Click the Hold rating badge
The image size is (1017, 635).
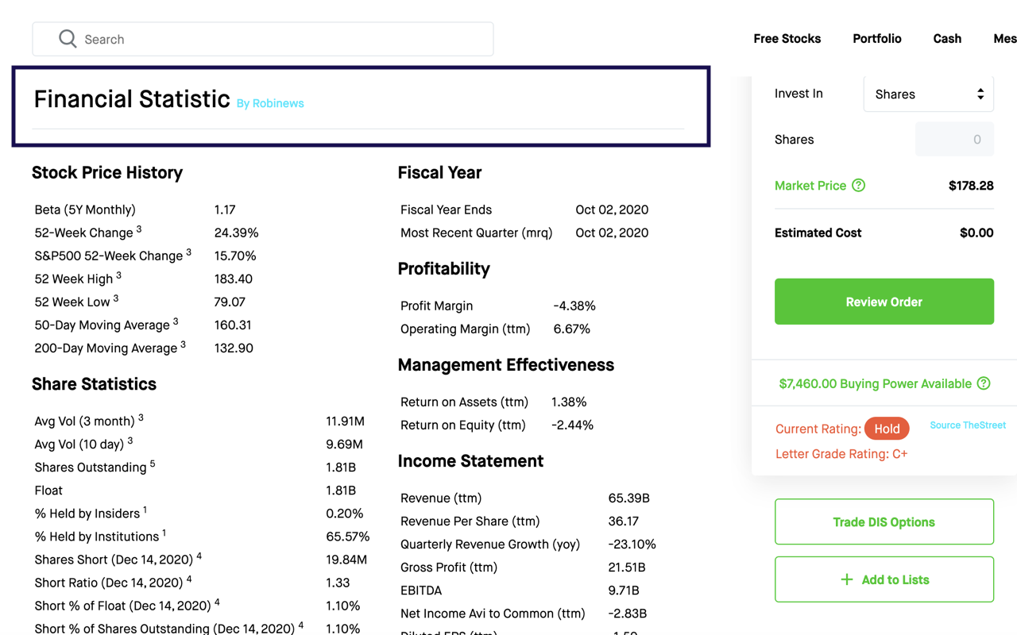[x=887, y=428]
